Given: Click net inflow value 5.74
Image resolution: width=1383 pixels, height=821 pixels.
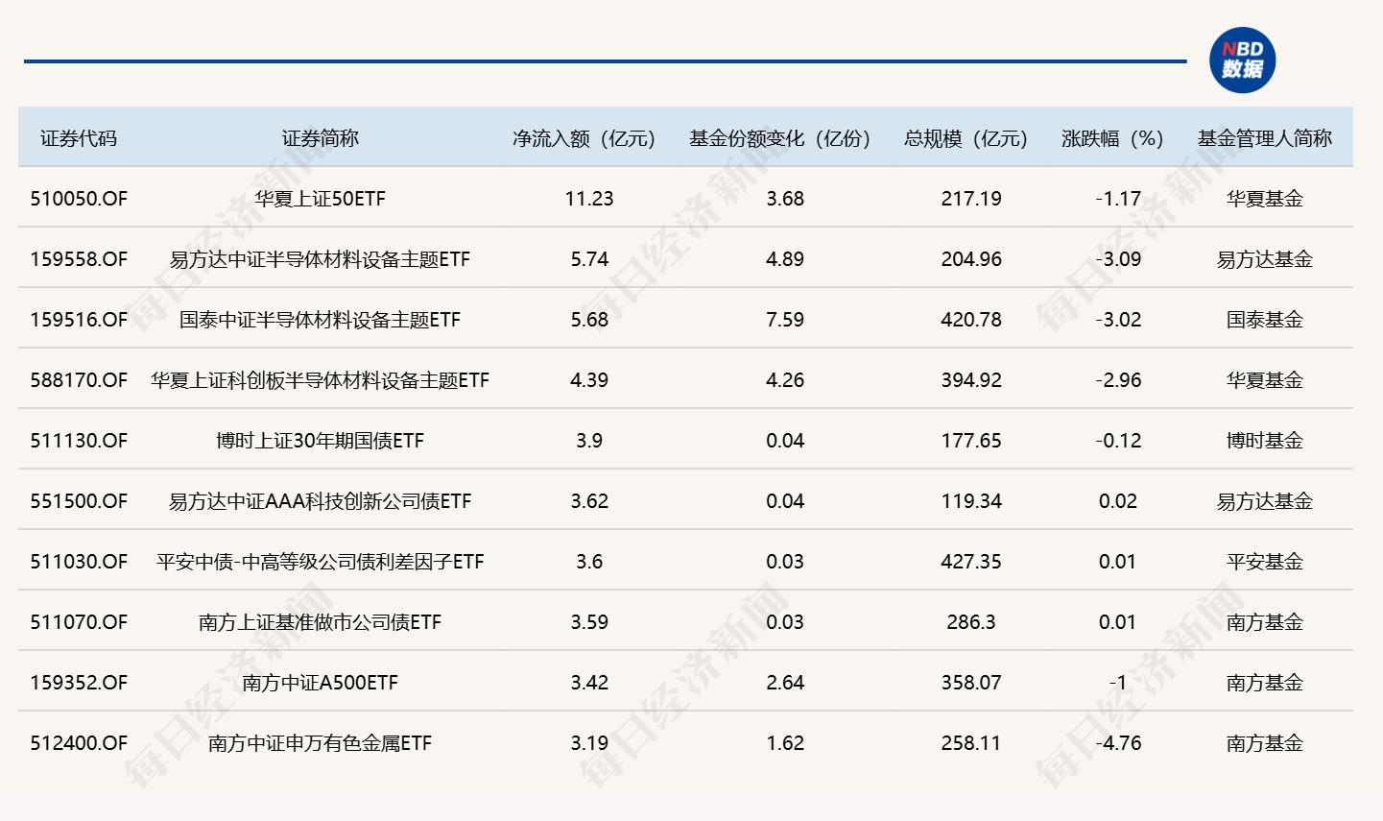Looking at the screenshot, I should 589,259.
